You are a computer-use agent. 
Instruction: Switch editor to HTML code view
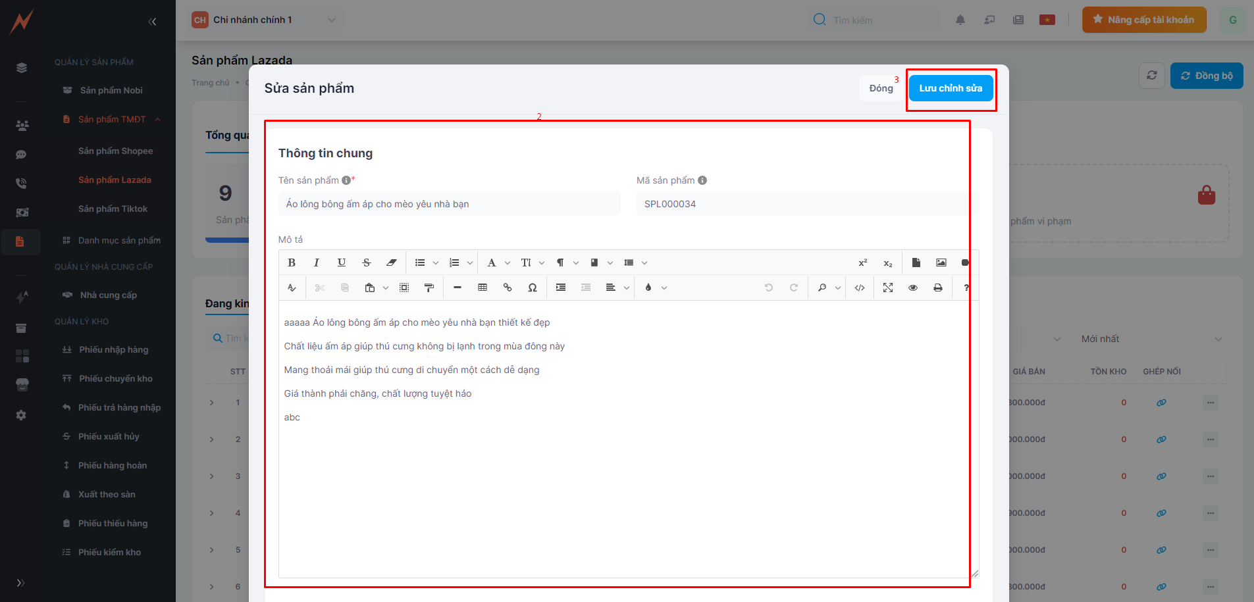(x=860, y=288)
